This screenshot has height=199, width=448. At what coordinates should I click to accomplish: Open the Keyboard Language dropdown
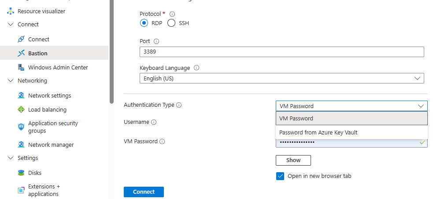coord(281,79)
